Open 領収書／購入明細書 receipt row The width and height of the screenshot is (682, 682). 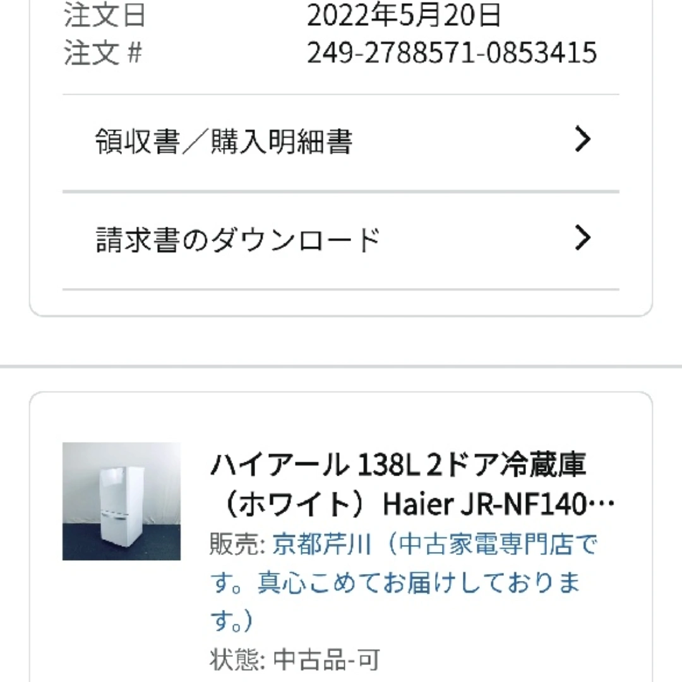pos(340,143)
